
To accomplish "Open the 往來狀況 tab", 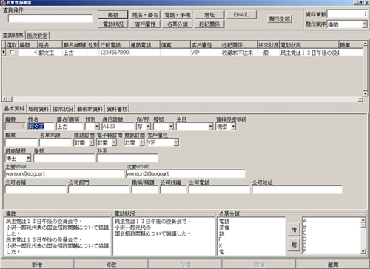I will click(x=63, y=109).
